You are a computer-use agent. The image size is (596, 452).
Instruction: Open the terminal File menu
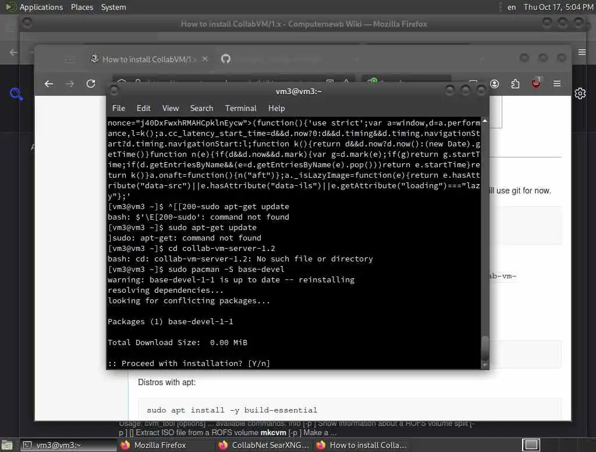pos(119,108)
